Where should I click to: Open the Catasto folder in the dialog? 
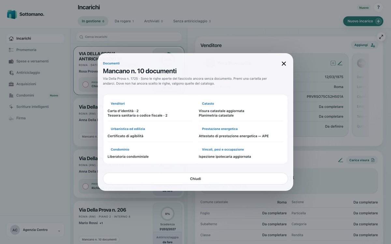coord(208,103)
